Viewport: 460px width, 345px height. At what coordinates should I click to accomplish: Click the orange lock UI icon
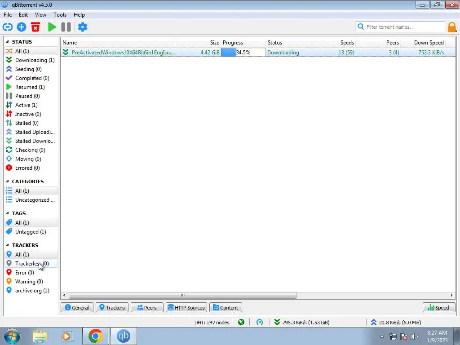[x=452, y=27]
